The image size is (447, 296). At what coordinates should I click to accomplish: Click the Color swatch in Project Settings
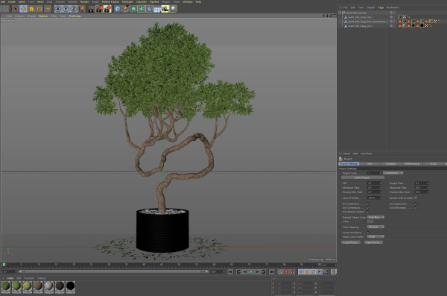pyautogui.click(x=370, y=221)
